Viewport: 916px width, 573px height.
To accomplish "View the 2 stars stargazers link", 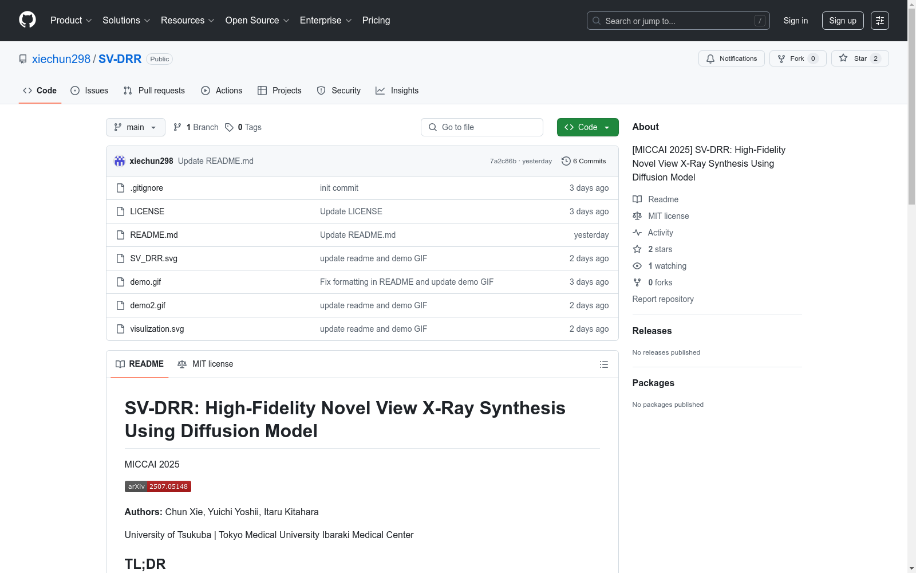I will click(653, 249).
